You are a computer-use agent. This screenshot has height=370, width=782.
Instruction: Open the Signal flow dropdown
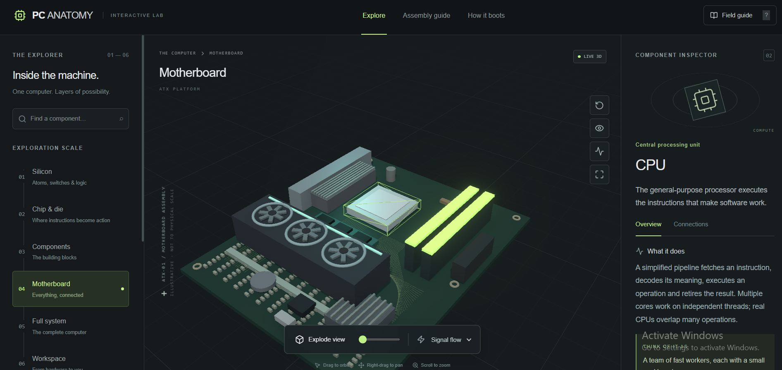tap(444, 339)
